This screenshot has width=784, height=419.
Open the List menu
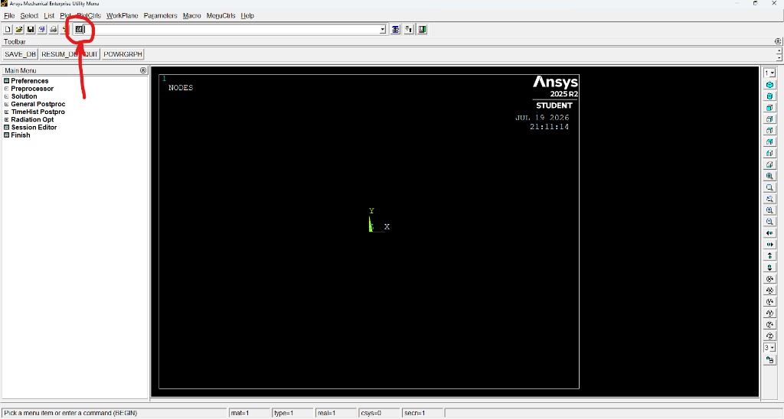(x=49, y=15)
